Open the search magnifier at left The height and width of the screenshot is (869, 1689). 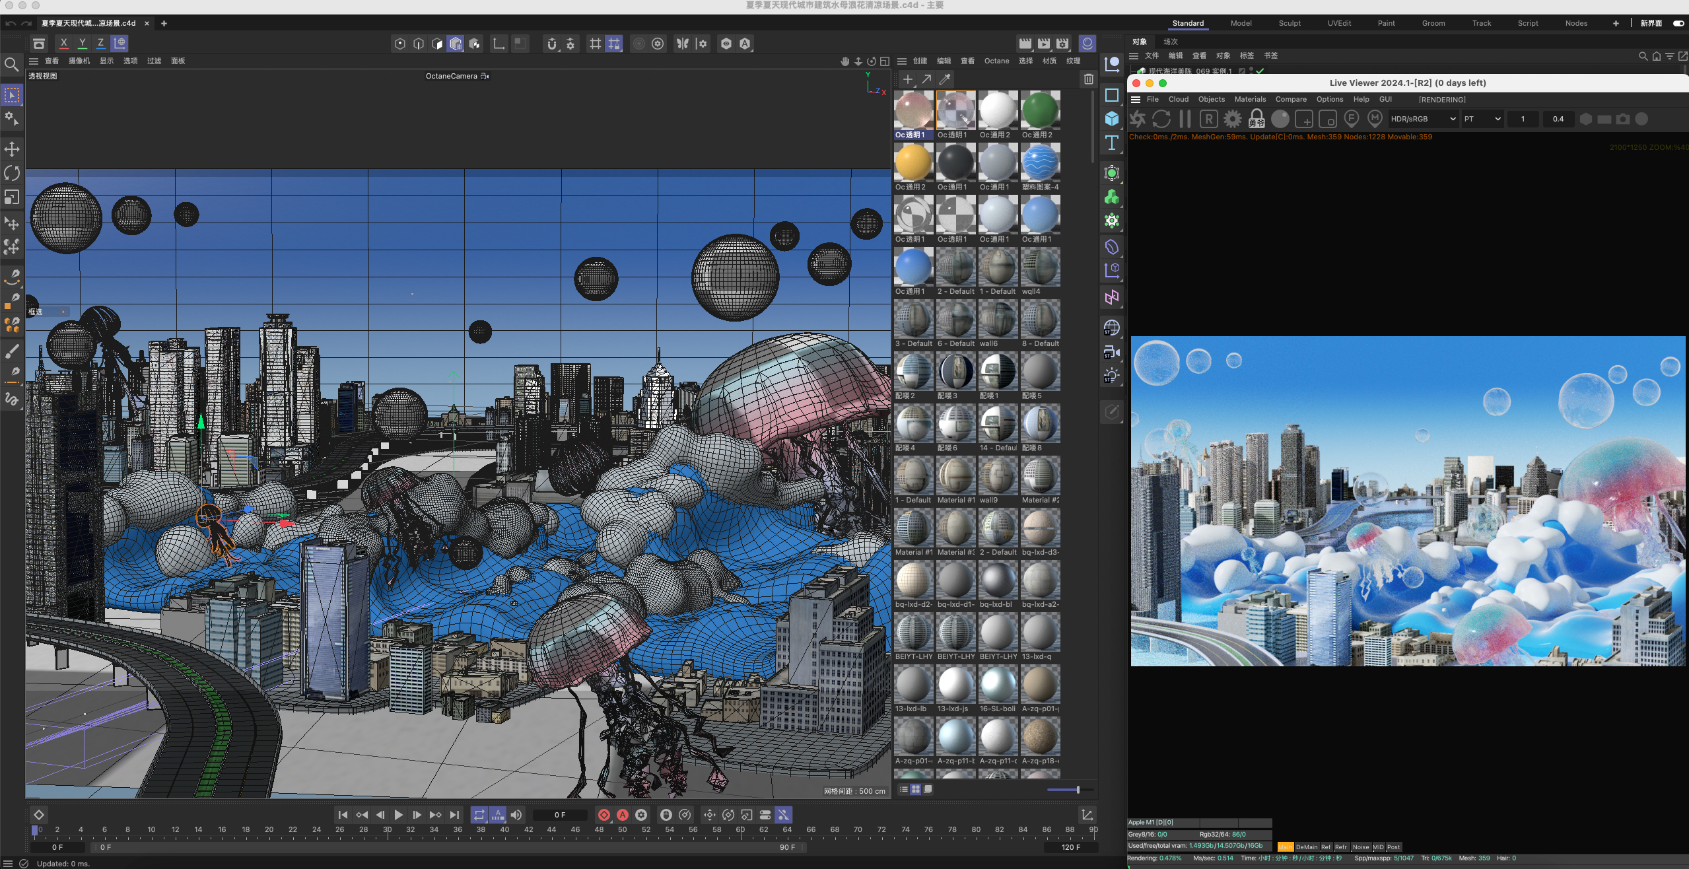(x=12, y=64)
